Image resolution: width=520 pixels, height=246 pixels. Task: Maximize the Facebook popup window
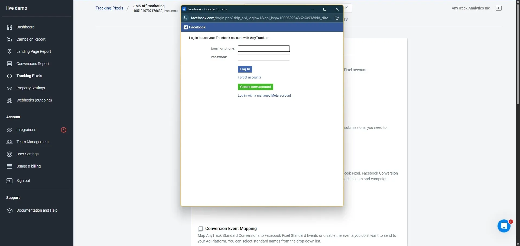point(325,9)
